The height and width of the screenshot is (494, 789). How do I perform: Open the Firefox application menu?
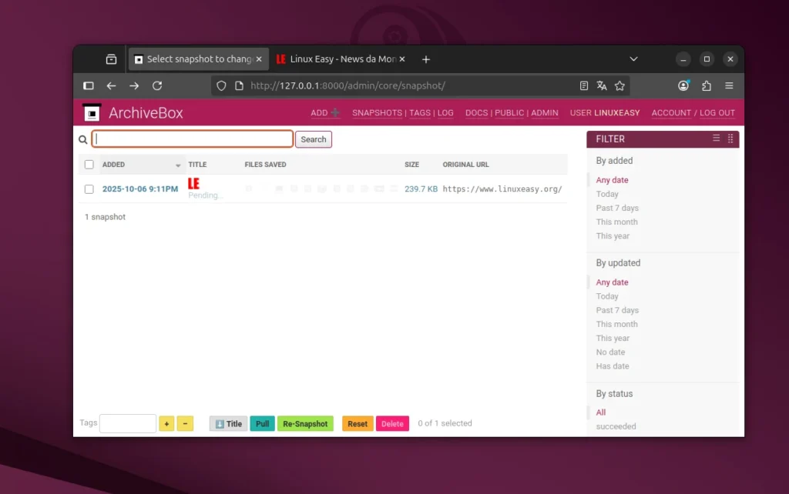click(x=727, y=85)
